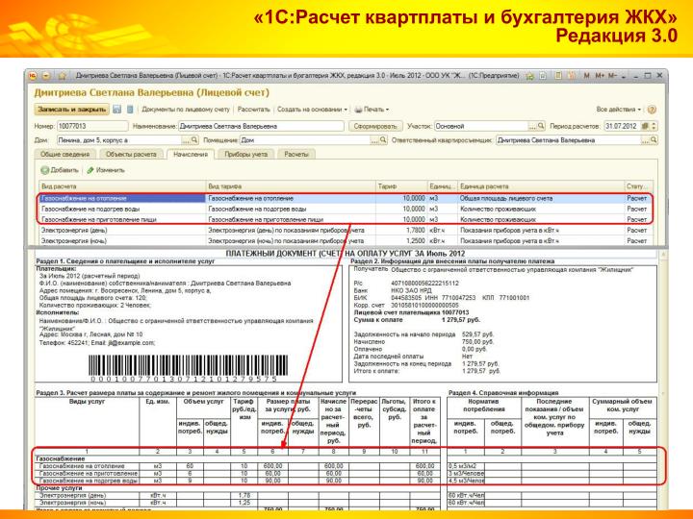Sort by the Вид расчета column header

pyautogui.click(x=122, y=186)
